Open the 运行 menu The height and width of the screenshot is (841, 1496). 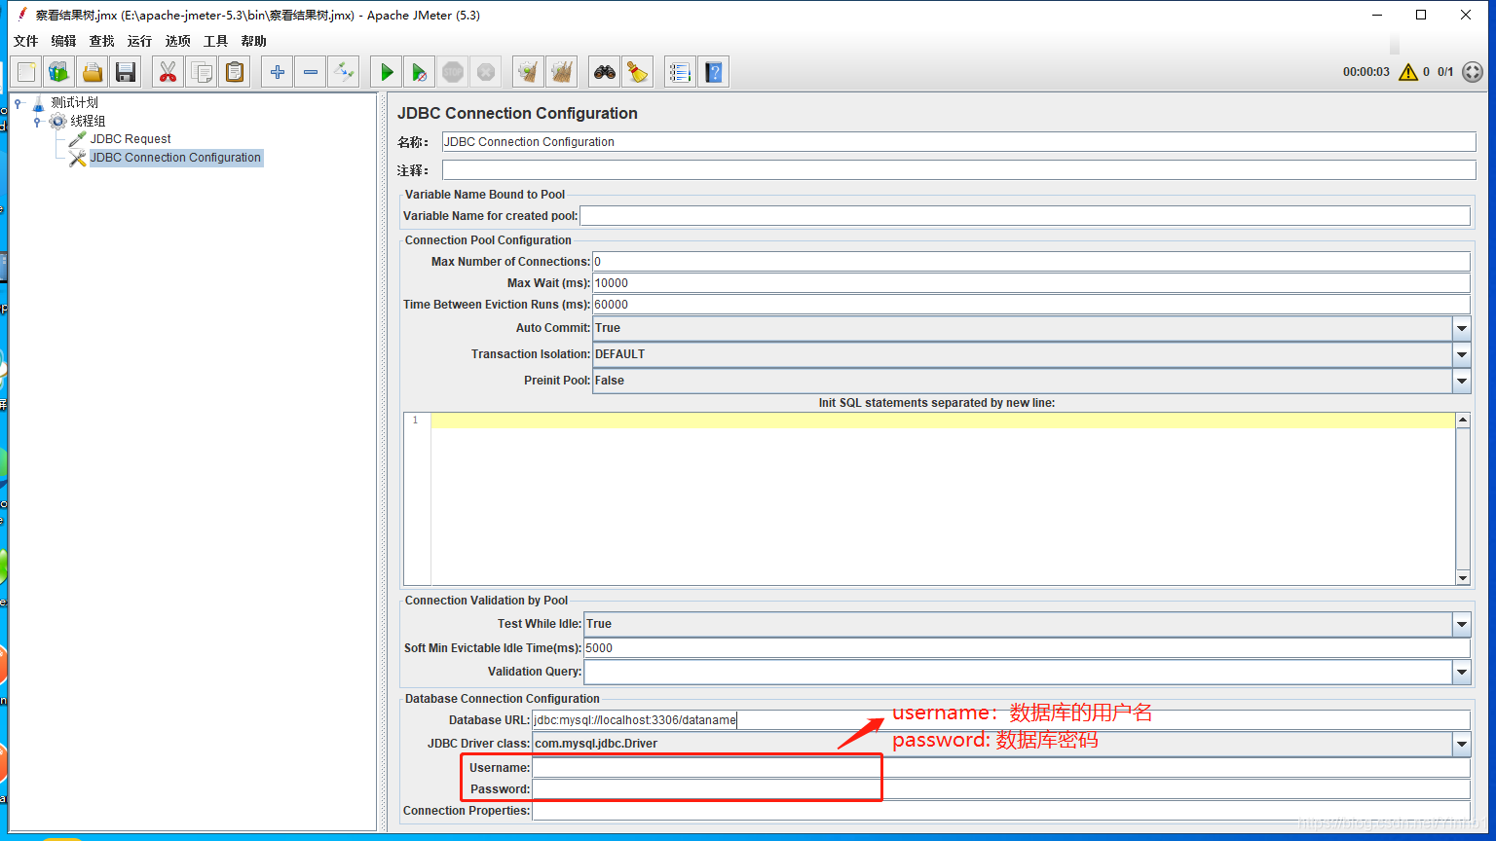pos(140,41)
